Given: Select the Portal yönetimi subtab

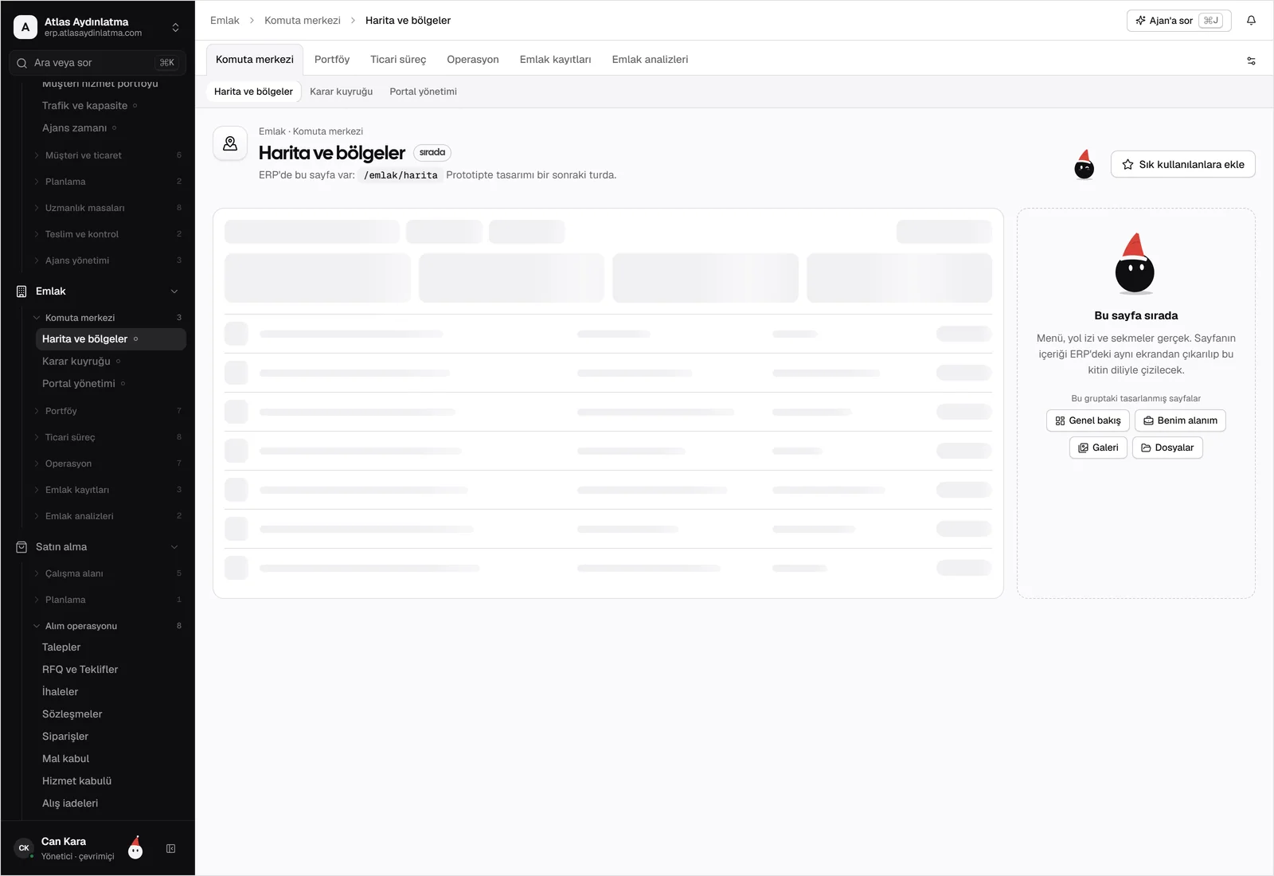Looking at the screenshot, I should click(x=424, y=92).
